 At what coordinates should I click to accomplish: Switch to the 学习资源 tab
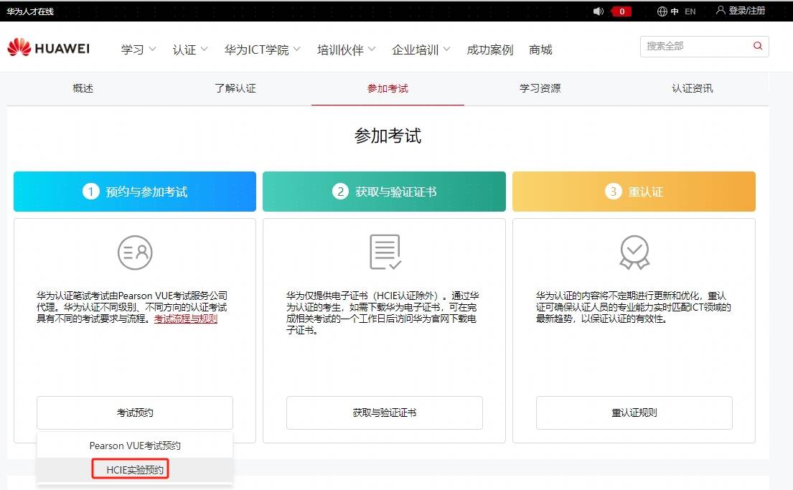pos(540,88)
